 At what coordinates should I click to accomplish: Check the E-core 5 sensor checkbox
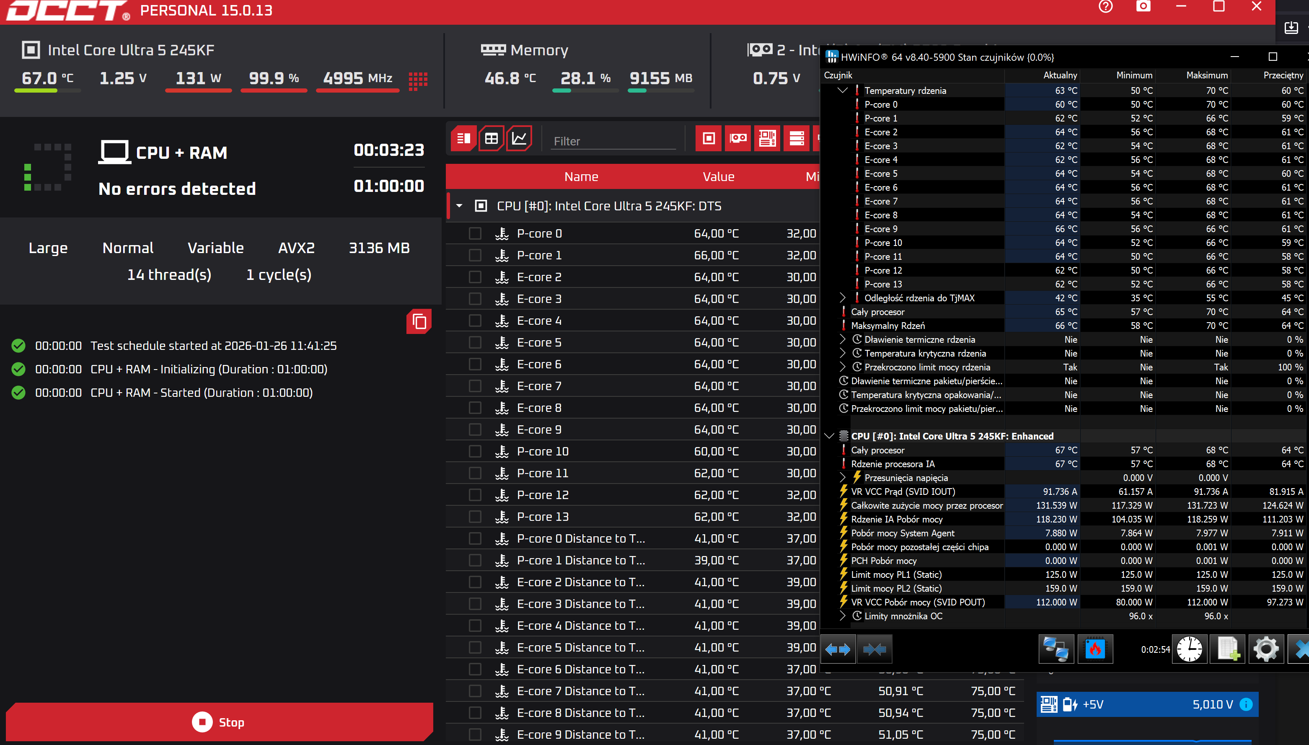(475, 342)
